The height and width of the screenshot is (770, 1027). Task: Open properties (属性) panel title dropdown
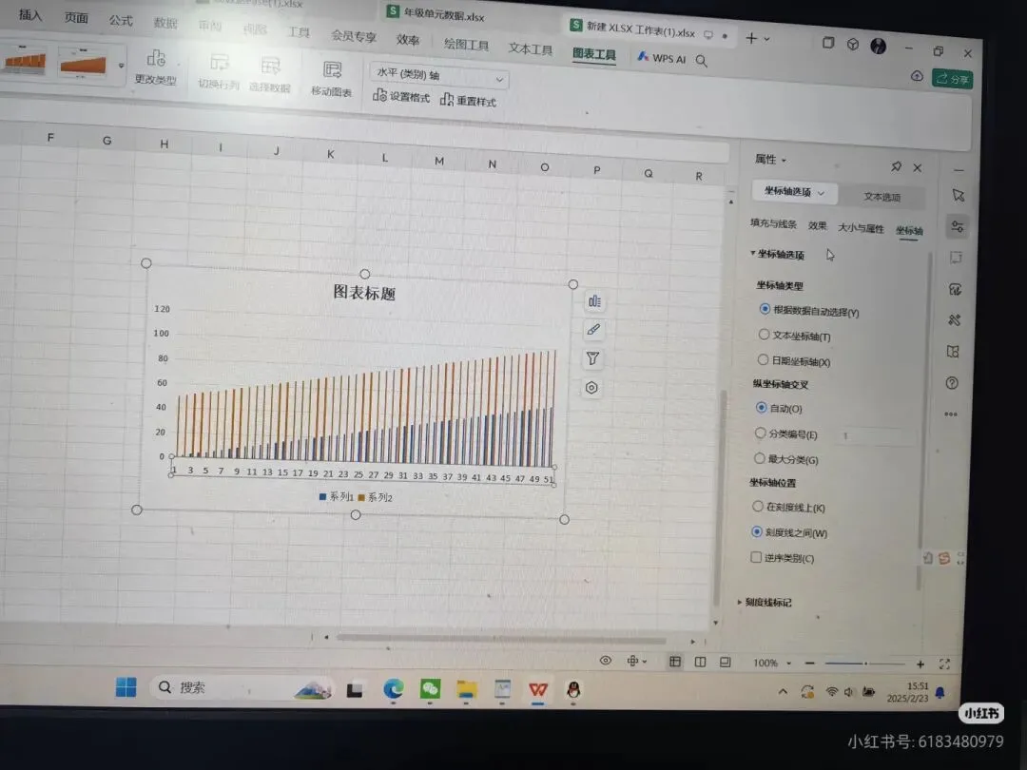tap(770, 159)
